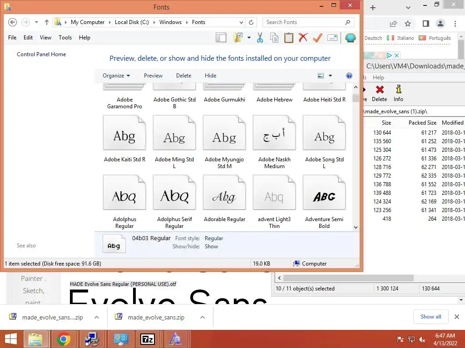Click the preview pane layout icon in toolbar
The width and height of the screenshot is (465, 348).
pyautogui.click(x=221, y=38)
